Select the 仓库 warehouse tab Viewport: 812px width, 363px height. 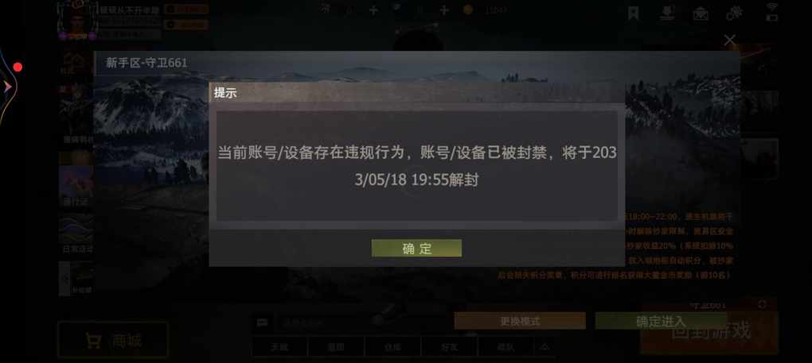point(392,347)
